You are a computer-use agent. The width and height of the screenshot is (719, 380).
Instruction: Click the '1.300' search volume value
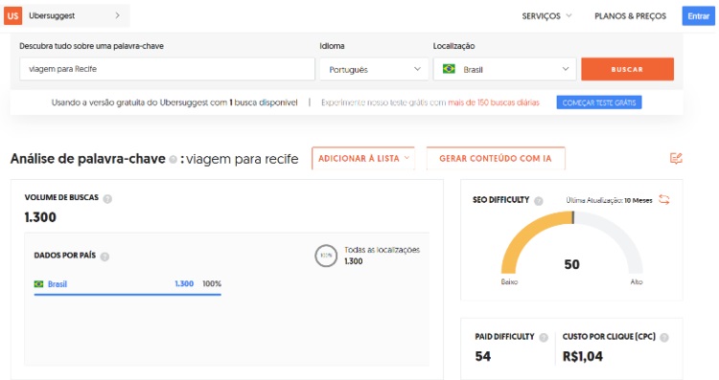point(40,217)
